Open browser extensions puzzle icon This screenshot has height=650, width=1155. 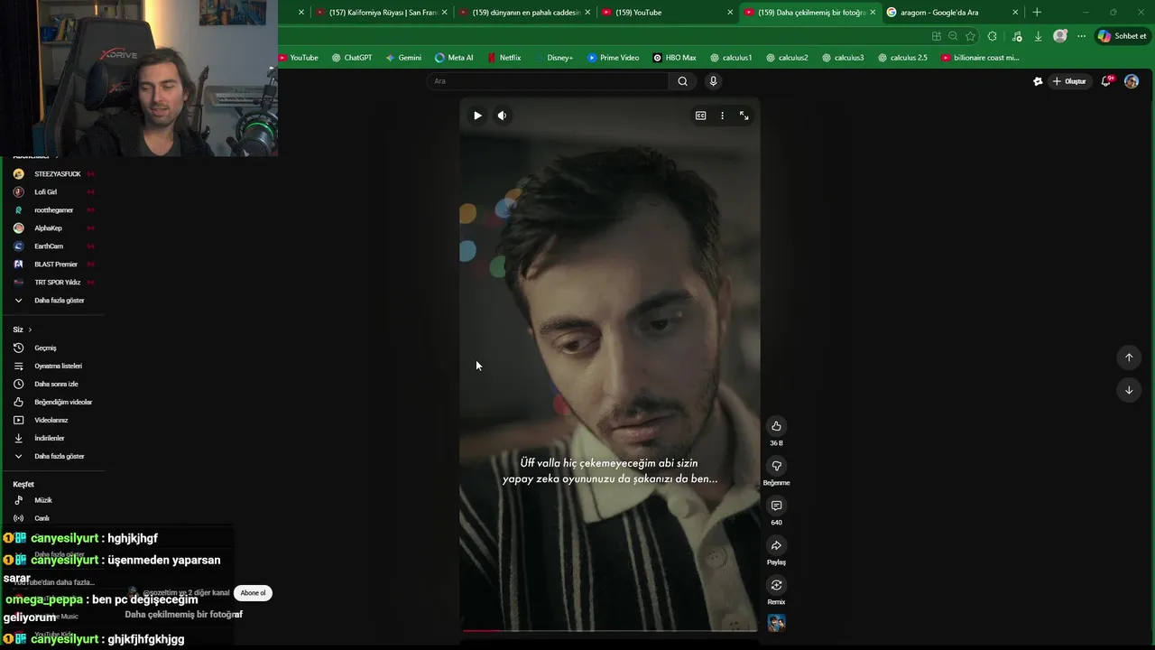[993, 36]
